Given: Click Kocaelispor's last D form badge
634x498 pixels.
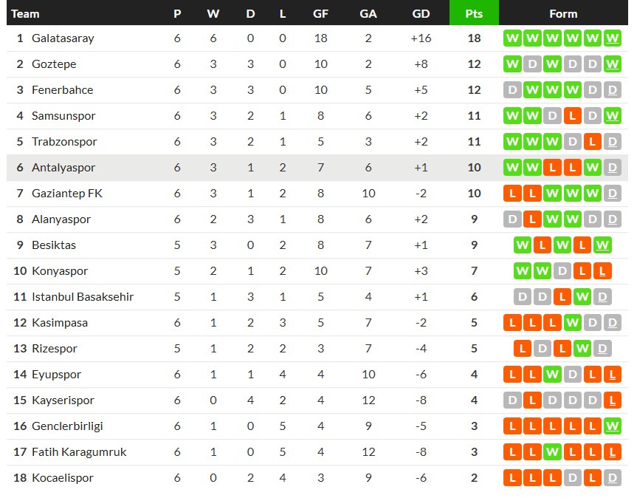Looking at the screenshot, I should click(x=612, y=478).
